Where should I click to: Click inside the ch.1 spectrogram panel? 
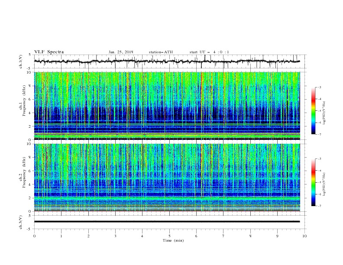(x=167, y=106)
